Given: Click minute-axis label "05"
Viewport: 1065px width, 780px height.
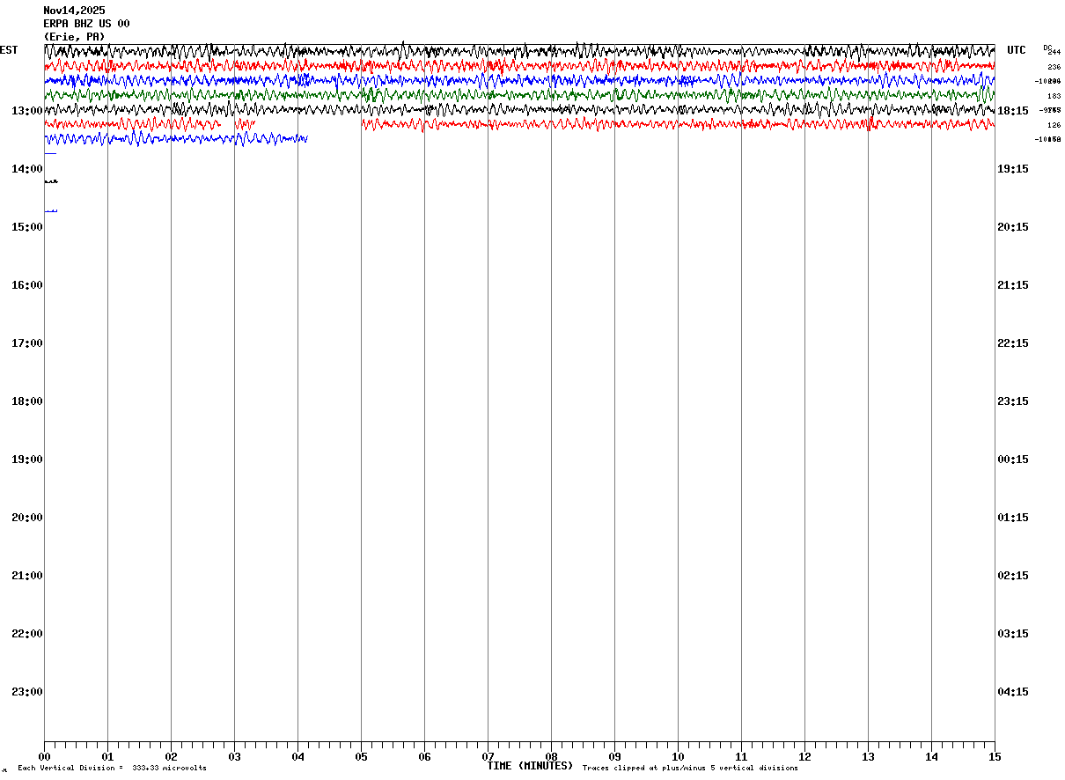Looking at the screenshot, I should point(361,757).
